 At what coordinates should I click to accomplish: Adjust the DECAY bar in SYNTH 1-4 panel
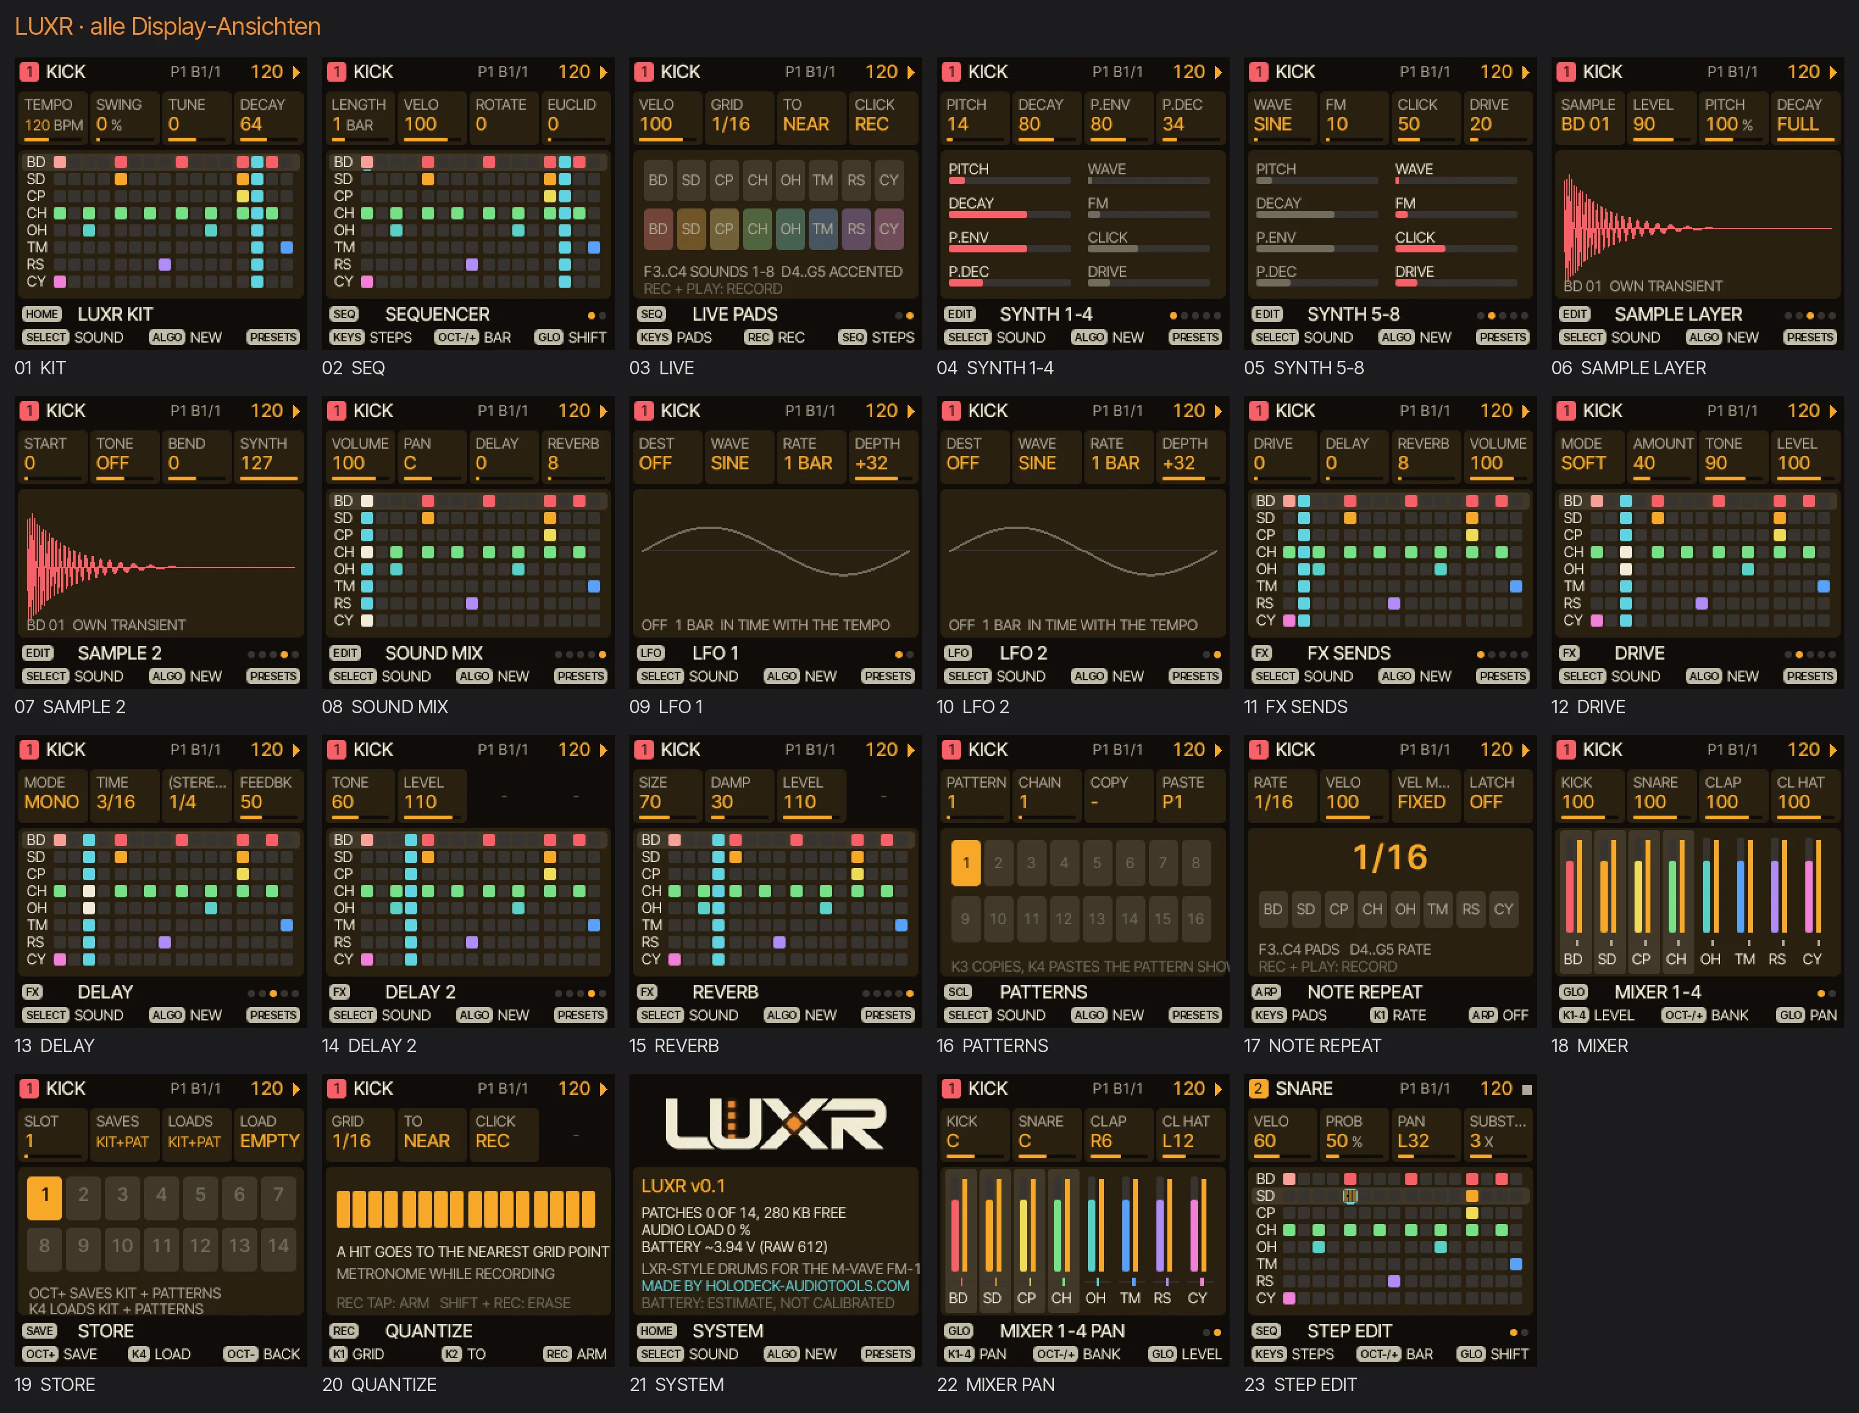(x=1009, y=215)
